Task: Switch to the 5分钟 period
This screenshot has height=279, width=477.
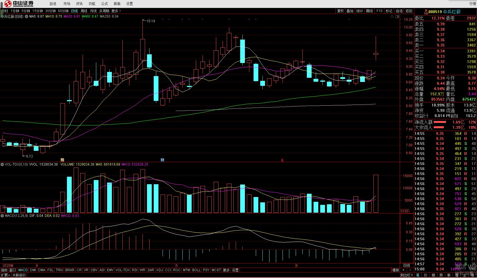Action: tap(26, 11)
